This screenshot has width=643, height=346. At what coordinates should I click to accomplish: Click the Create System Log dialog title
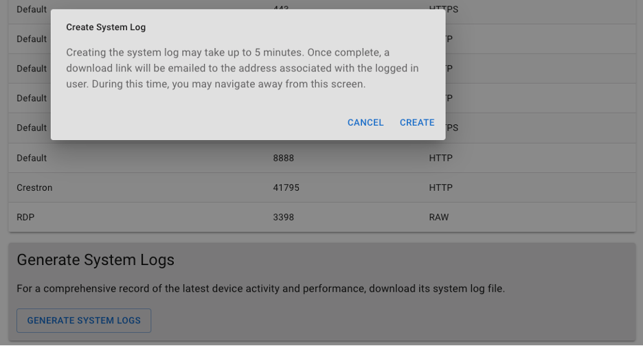tap(106, 27)
